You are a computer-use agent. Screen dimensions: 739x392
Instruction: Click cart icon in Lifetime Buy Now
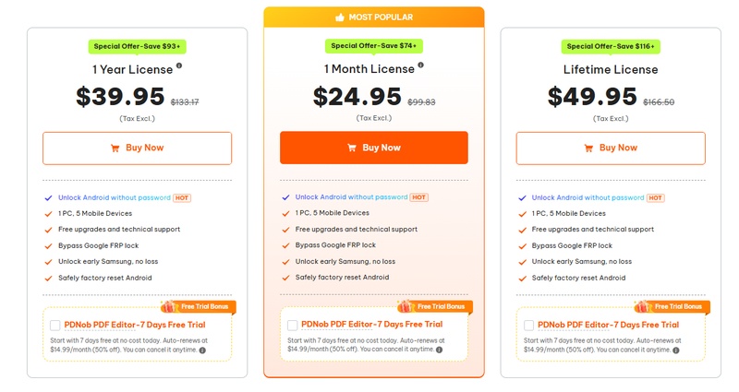[x=588, y=148]
